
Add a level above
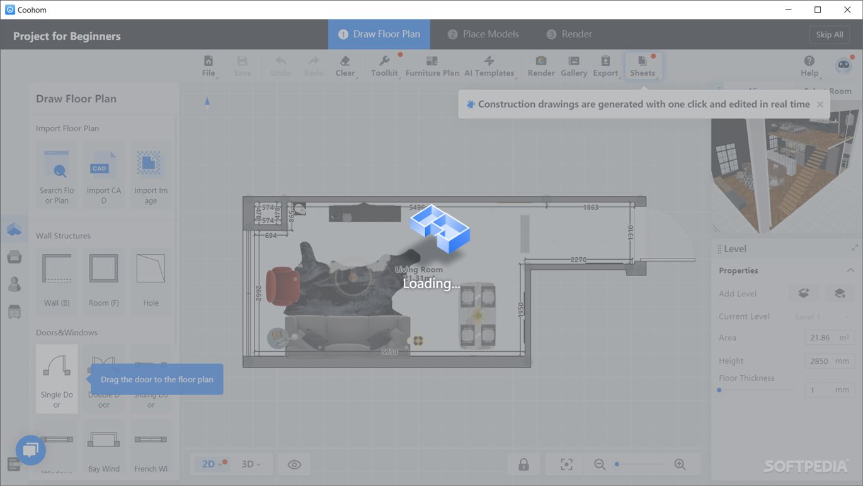(804, 293)
